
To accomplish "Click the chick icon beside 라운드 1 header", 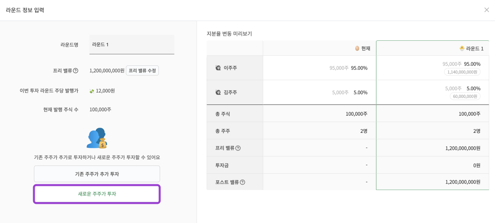I will point(462,48).
